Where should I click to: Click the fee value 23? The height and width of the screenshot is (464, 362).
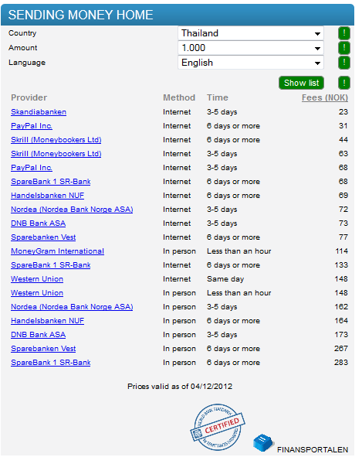tap(343, 112)
